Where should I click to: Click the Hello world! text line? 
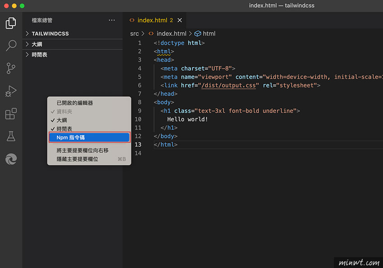click(x=187, y=119)
